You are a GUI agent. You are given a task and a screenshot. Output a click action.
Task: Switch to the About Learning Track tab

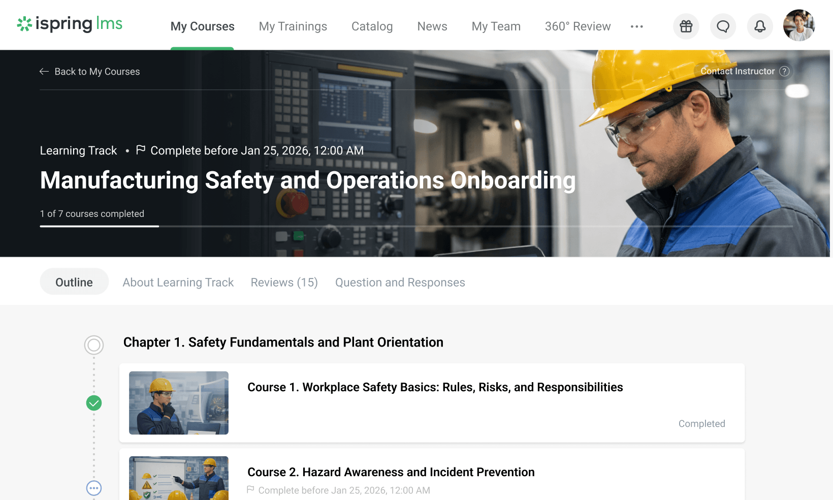(x=178, y=283)
